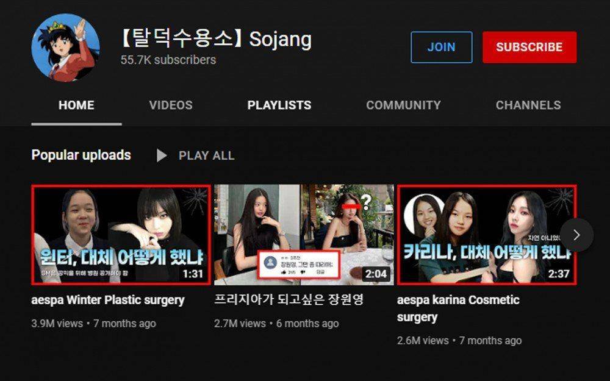Select the '55.7K subscribers' text

168,60
